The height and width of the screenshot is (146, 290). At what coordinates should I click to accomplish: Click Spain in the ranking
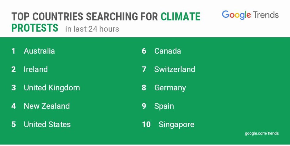pos(164,106)
